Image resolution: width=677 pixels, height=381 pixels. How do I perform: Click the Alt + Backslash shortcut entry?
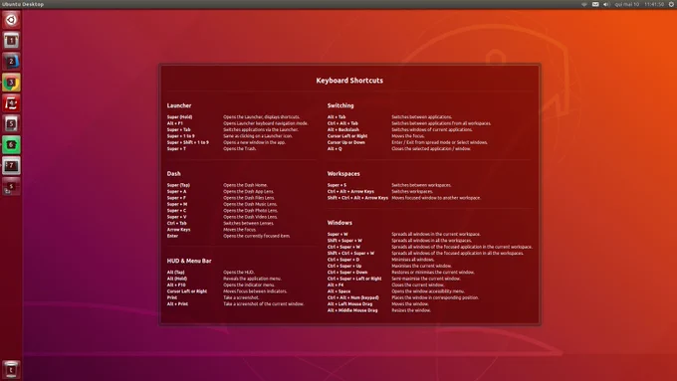coord(343,129)
